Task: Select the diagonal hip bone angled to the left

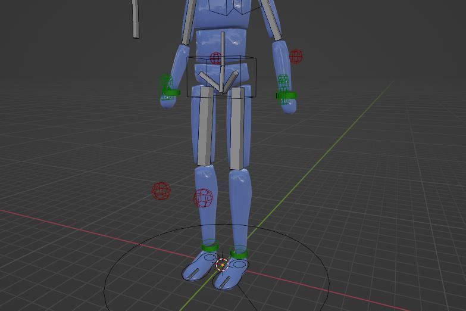Action: (209, 81)
